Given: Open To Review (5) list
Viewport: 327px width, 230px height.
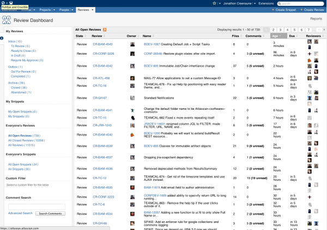Looking at the screenshot, I should click(x=21, y=46).
